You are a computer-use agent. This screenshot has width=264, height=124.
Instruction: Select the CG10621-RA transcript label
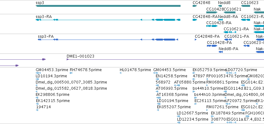pyautogui.click(x=236, y=29)
